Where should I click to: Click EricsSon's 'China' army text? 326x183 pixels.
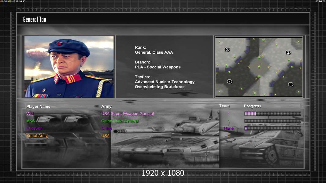point(107,128)
